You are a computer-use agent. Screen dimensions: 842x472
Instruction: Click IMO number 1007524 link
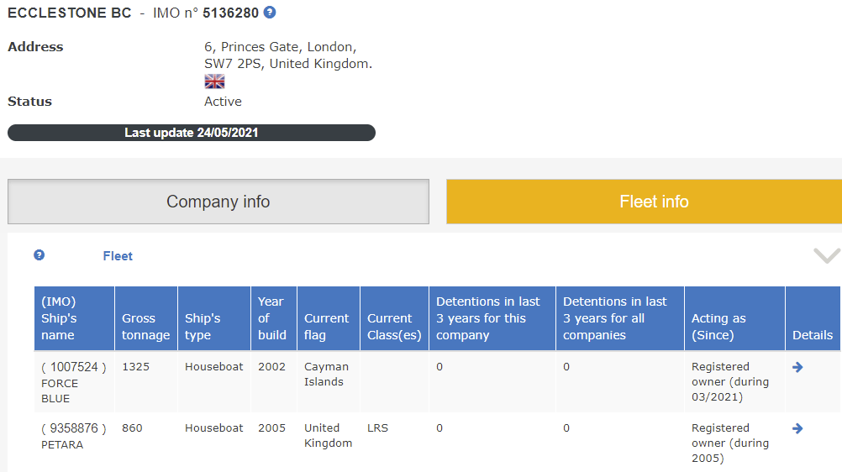[x=74, y=367]
